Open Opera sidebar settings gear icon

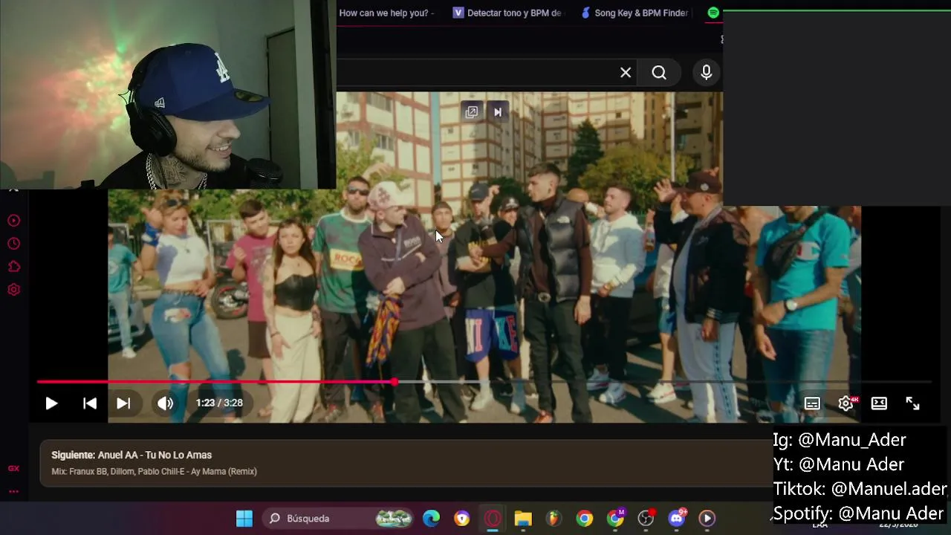[x=13, y=290]
